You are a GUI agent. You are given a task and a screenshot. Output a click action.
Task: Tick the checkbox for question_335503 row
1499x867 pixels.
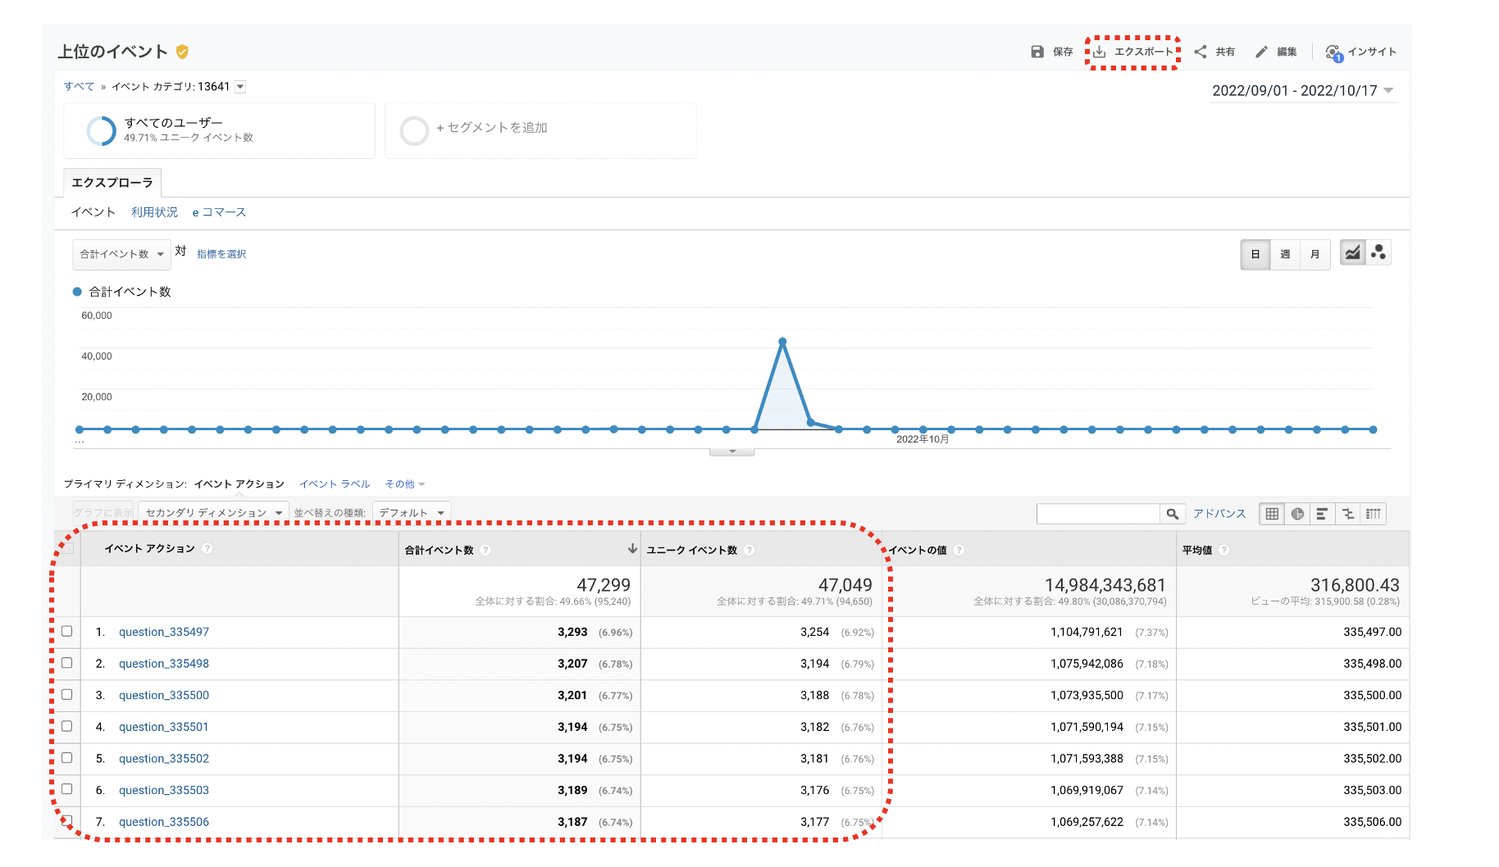tap(67, 789)
